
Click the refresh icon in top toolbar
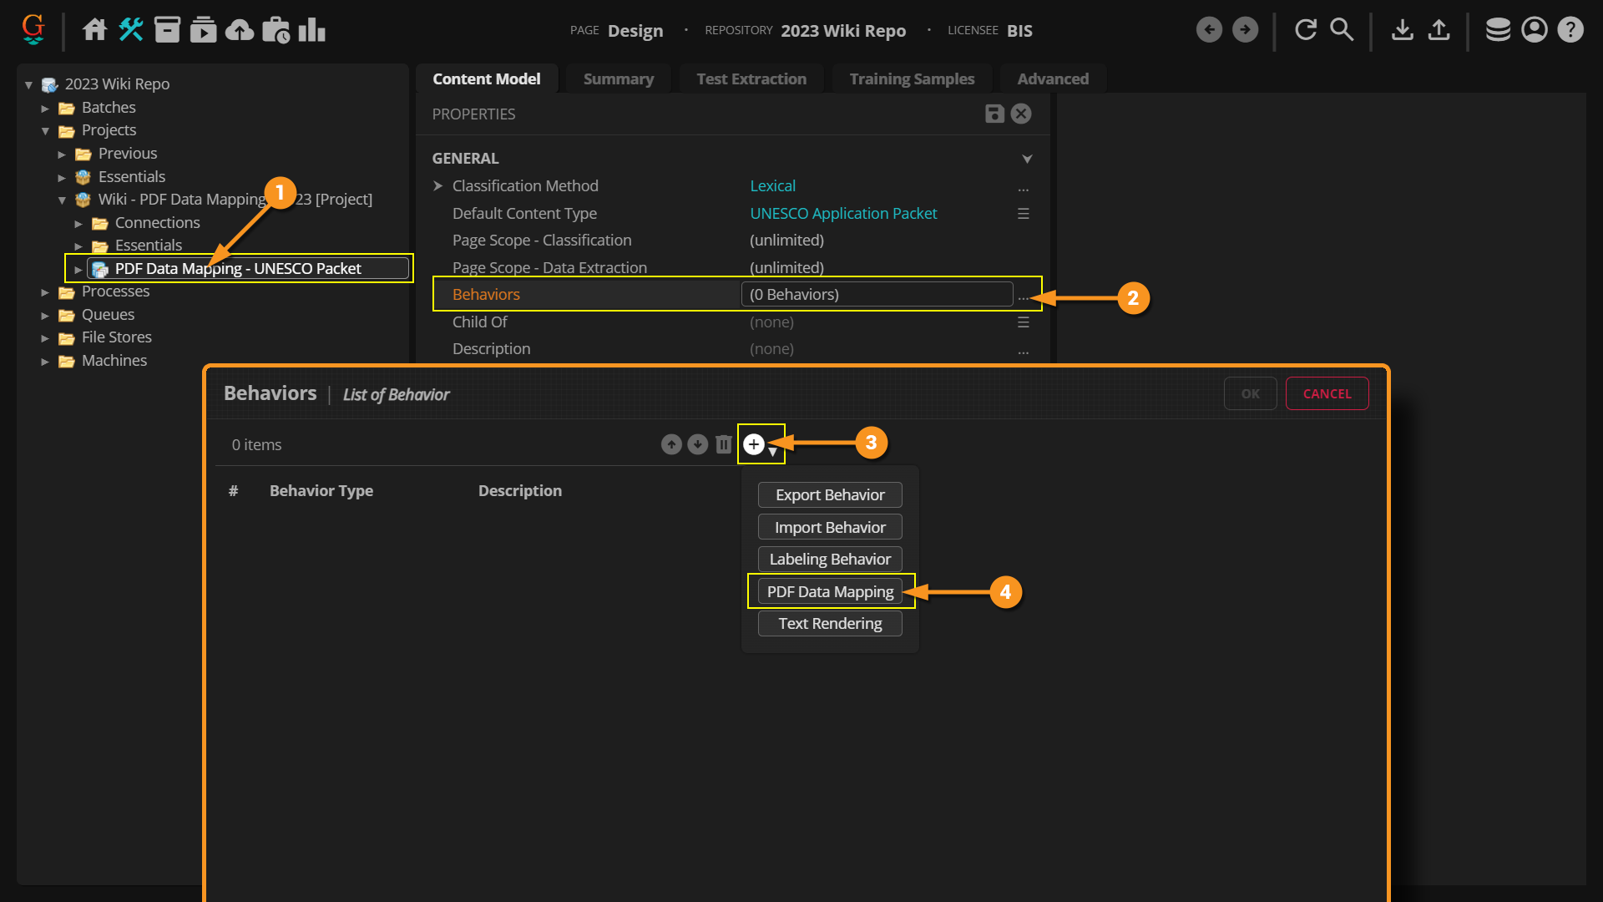point(1306,30)
